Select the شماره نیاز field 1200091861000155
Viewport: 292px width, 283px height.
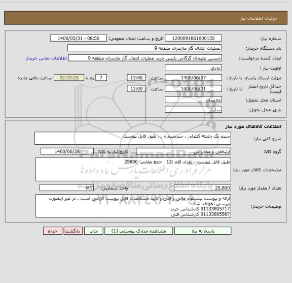click(193, 38)
